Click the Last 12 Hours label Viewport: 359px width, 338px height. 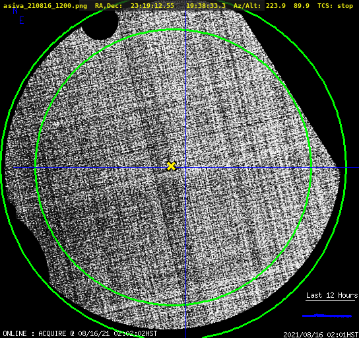pyautogui.click(x=332, y=295)
